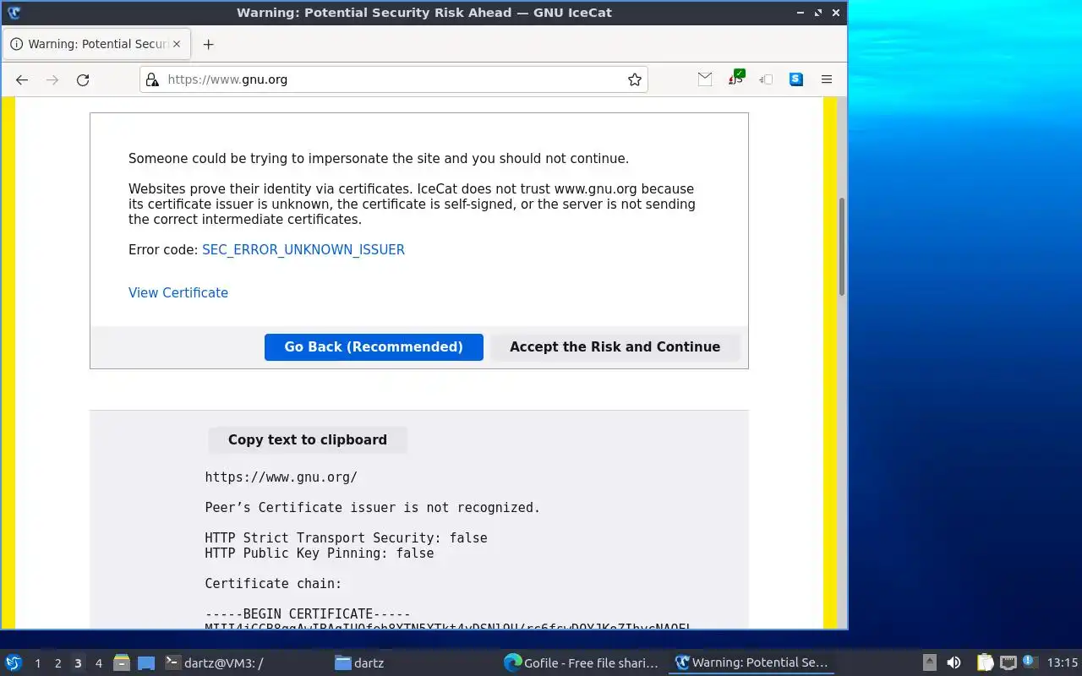
Task: Open the mail envelope toolbar icon
Action: pos(705,79)
